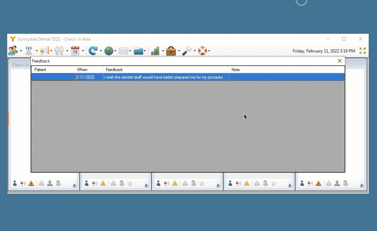This screenshot has width=377, height=231.
Task: Expand dropdown arrow beside the calendar icon
Action: pyautogui.click(x=83, y=51)
